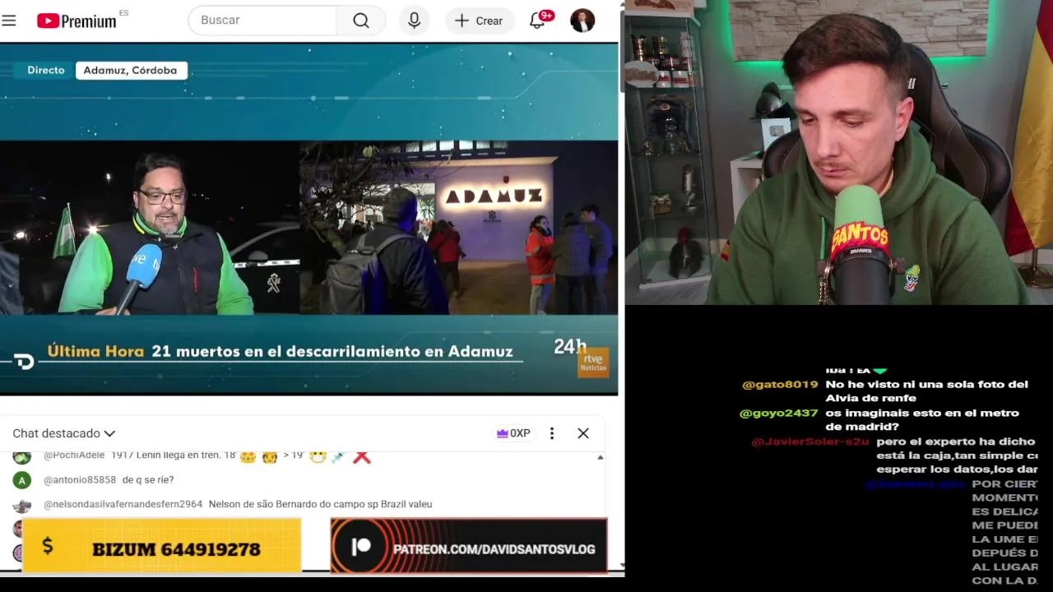Click the magnifier search button
Screen dimensions: 1053x592
[361, 21]
